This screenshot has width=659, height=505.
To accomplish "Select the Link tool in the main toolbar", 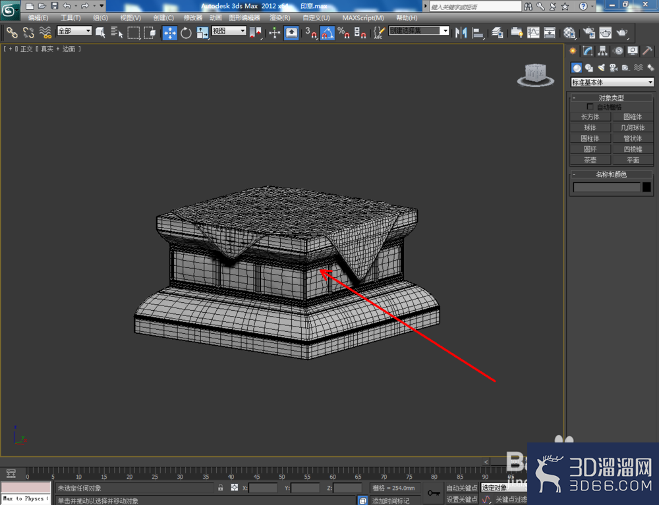I will (x=11, y=32).
